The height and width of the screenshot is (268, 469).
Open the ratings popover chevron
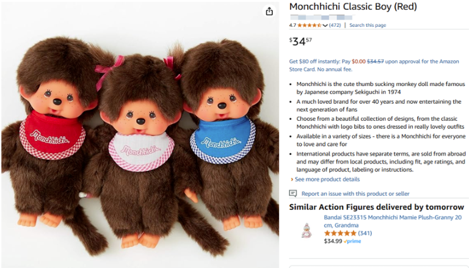click(325, 26)
